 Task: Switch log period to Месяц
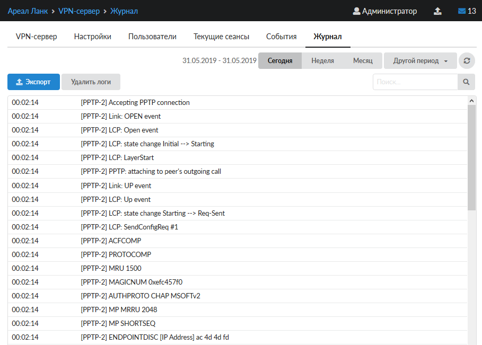(x=363, y=61)
